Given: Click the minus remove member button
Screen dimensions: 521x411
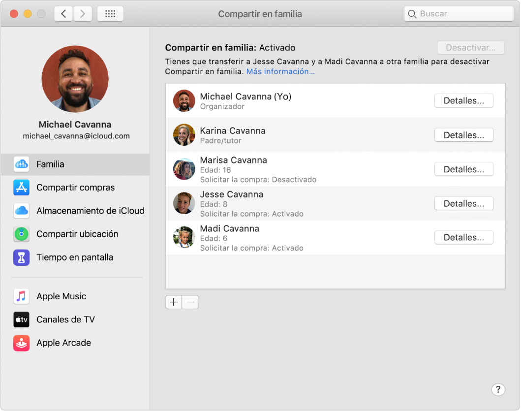Looking at the screenshot, I should click(190, 302).
